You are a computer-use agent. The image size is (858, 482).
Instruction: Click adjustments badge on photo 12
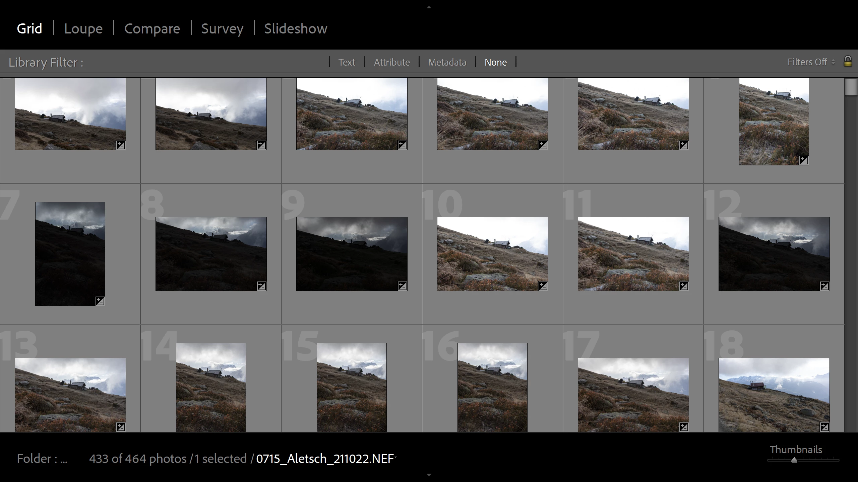coord(824,286)
